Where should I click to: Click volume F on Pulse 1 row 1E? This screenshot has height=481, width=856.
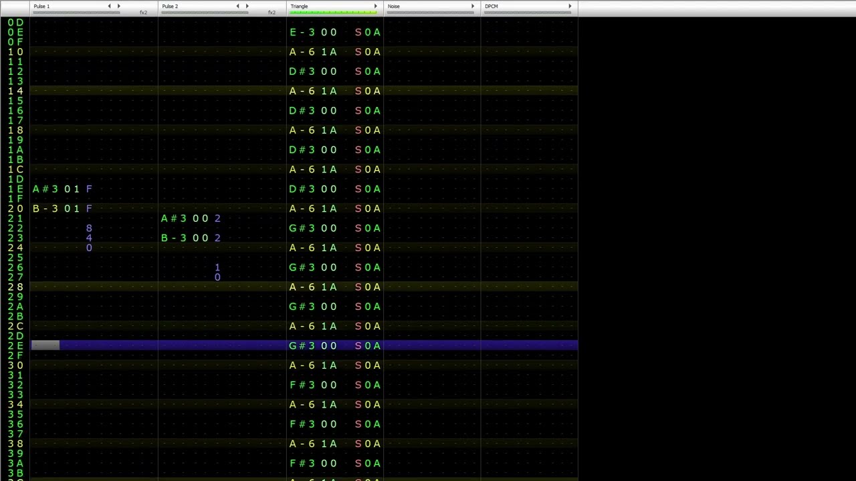(89, 189)
